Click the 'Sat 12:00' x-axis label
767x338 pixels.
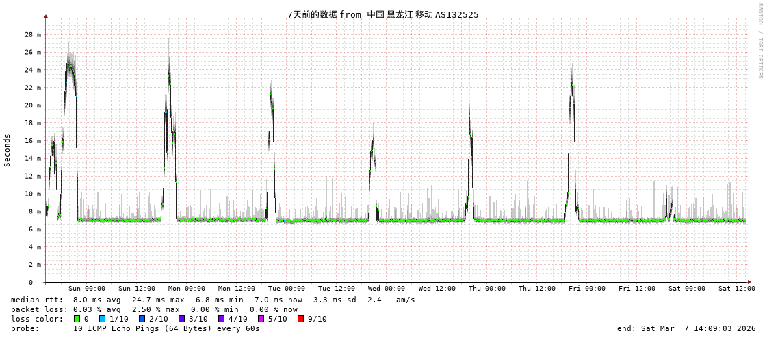point(737,289)
